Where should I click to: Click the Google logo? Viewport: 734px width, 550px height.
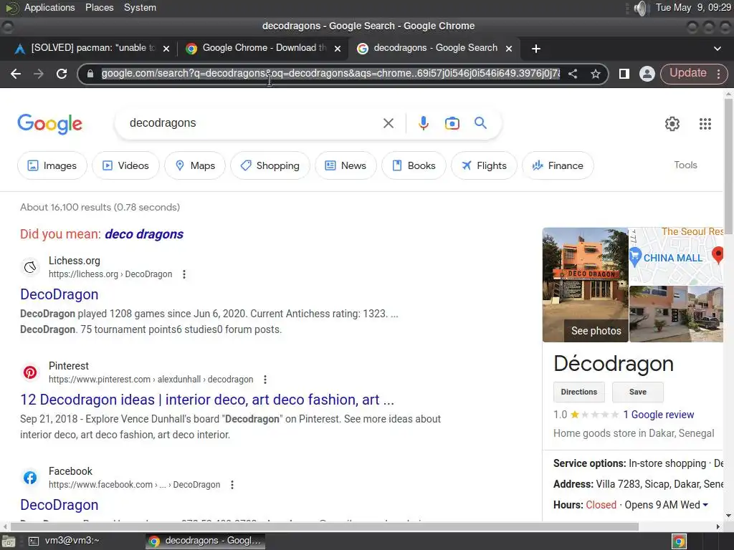(x=49, y=124)
